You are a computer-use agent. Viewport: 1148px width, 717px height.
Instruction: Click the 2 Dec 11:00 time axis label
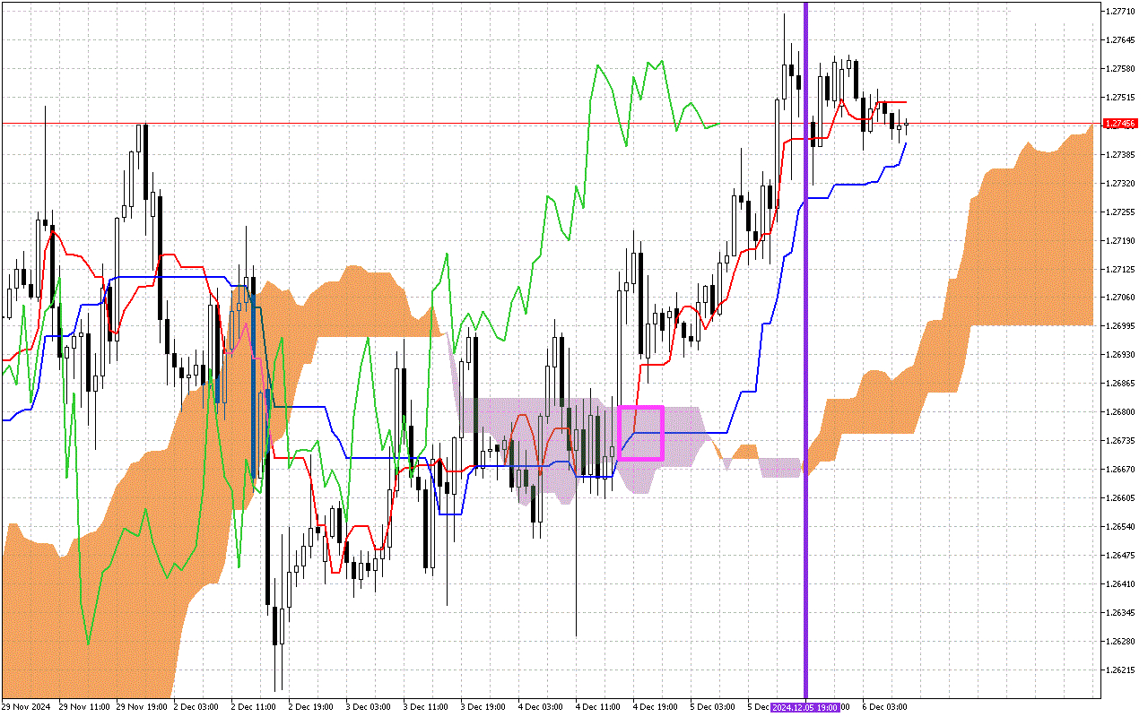[253, 707]
